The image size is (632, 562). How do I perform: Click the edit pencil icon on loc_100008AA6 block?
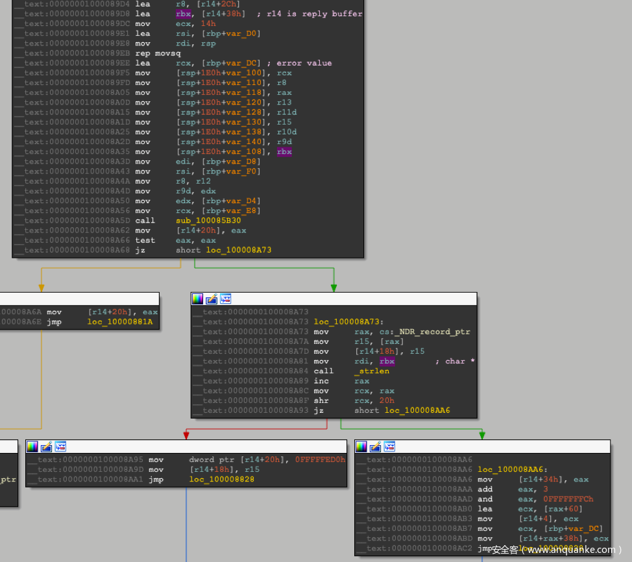(x=376, y=446)
